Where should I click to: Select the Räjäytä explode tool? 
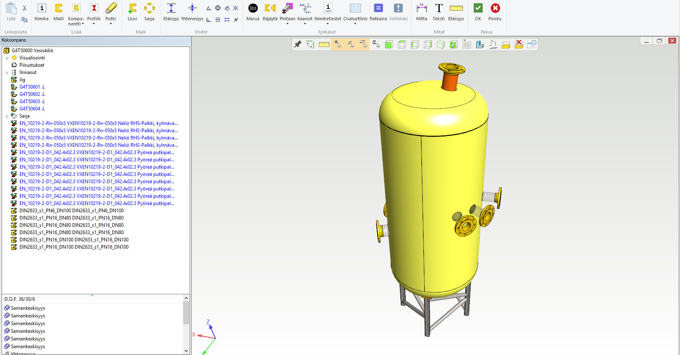click(x=270, y=12)
